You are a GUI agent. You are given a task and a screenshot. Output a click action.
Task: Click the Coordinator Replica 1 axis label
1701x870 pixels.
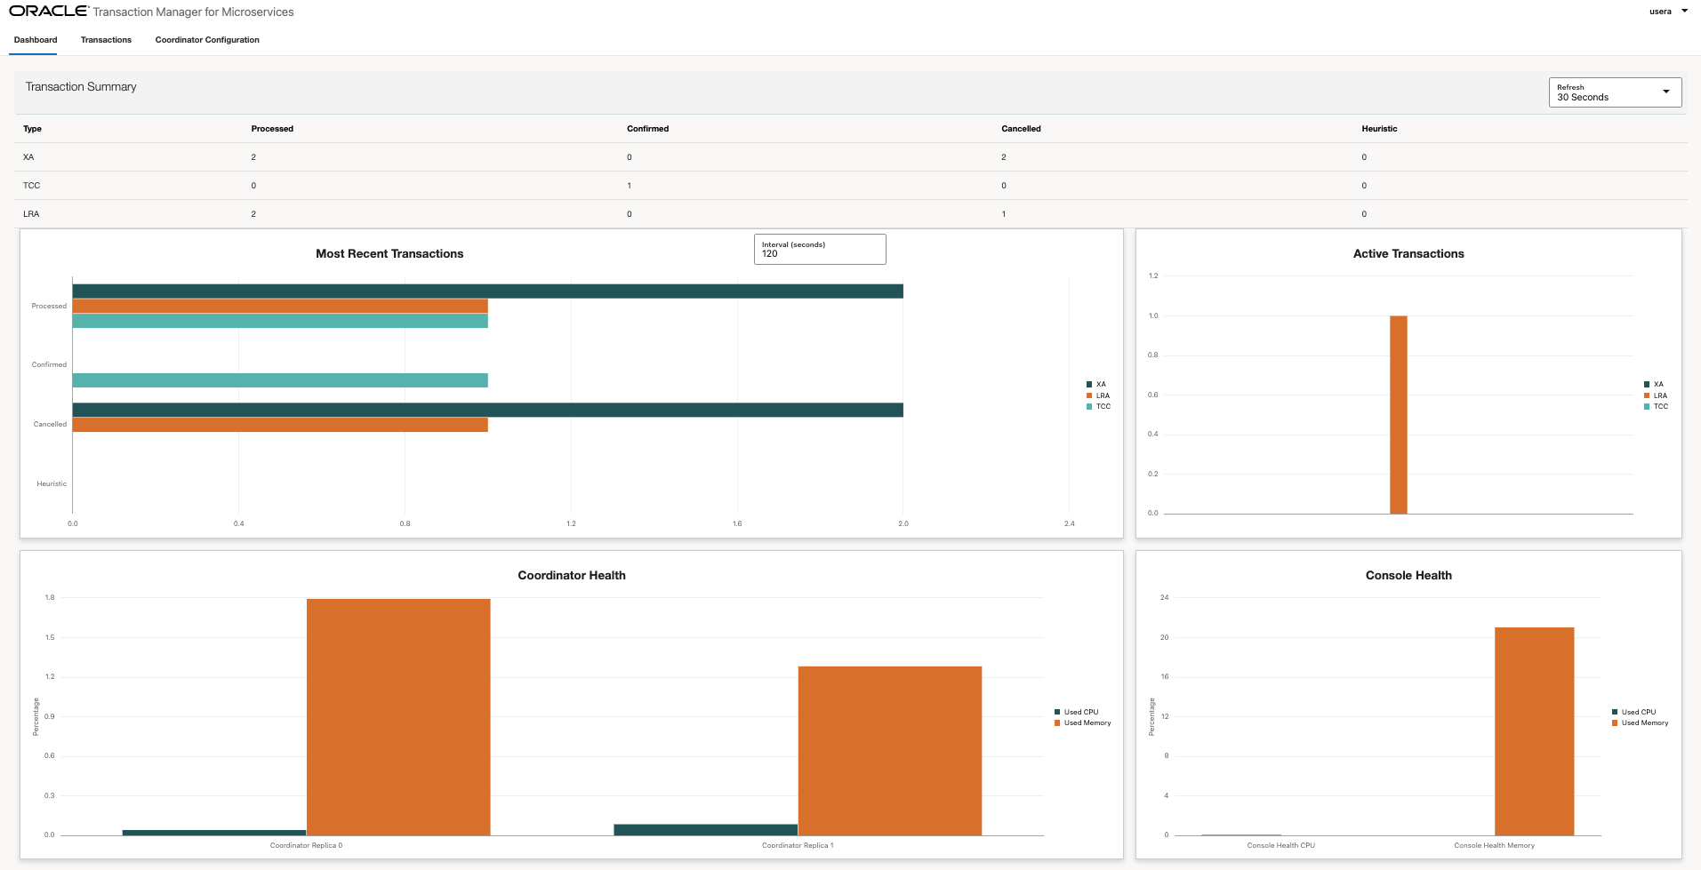[x=798, y=845]
